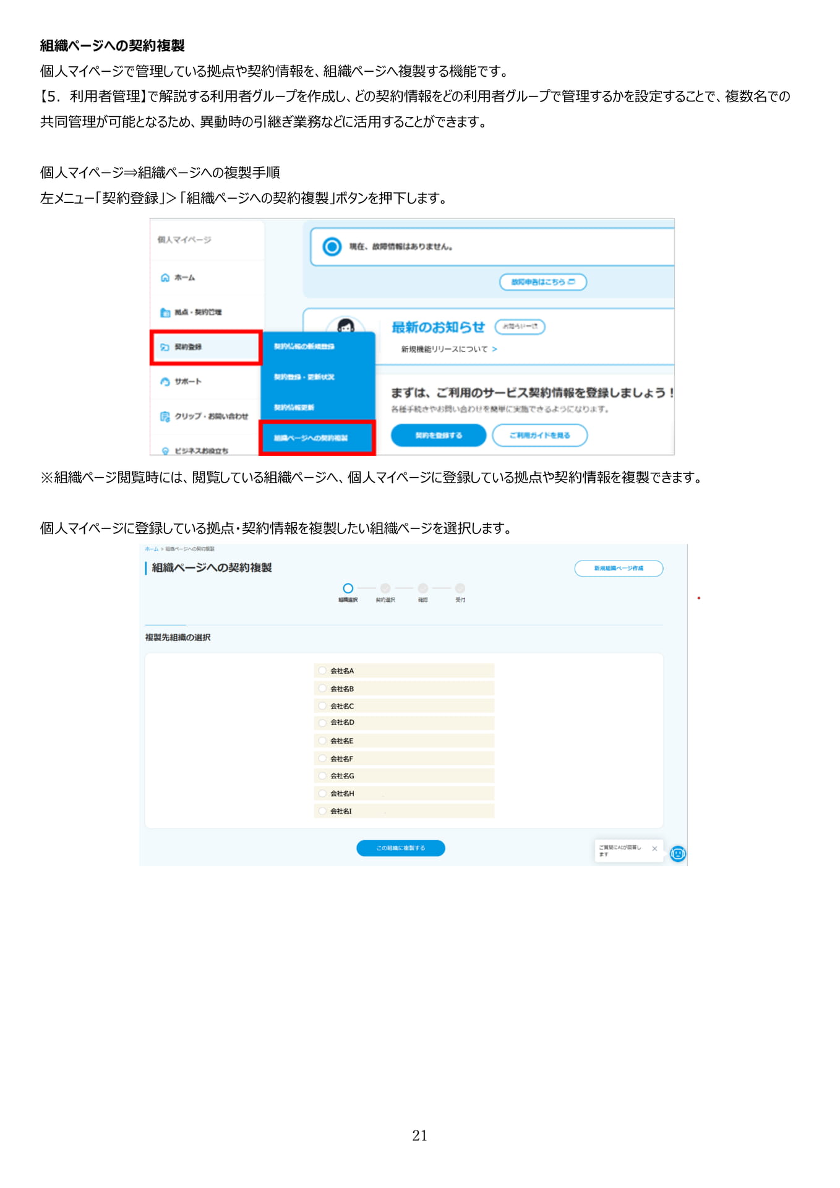
Task: Click the 受付 step indicator
Action: point(460,588)
